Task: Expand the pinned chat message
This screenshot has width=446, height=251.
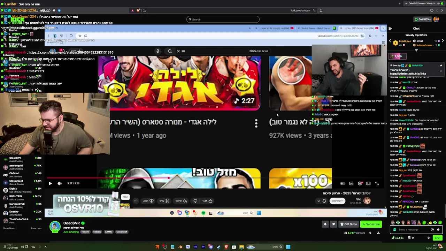Action: (x=441, y=71)
